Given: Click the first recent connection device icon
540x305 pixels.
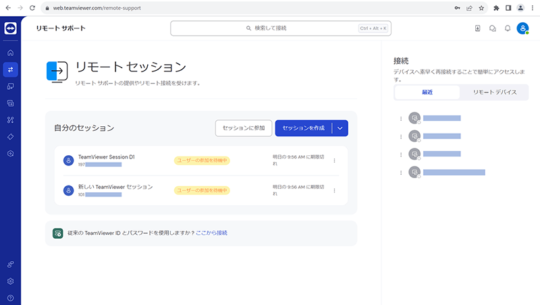Looking at the screenshot, I should pyautogui.click(x=414, y=118).
